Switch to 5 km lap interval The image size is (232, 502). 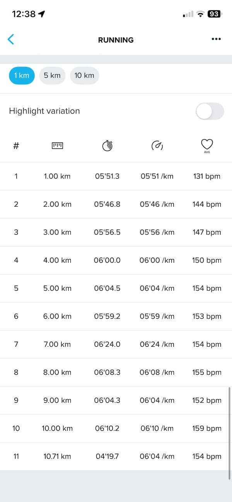pyautogui.click(x=52, y=75)
